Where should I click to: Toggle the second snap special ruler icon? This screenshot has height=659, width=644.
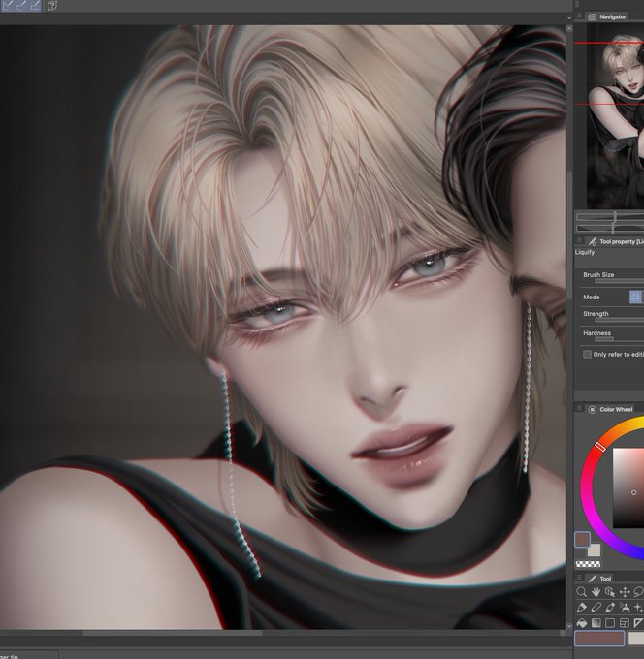(21, 5)
